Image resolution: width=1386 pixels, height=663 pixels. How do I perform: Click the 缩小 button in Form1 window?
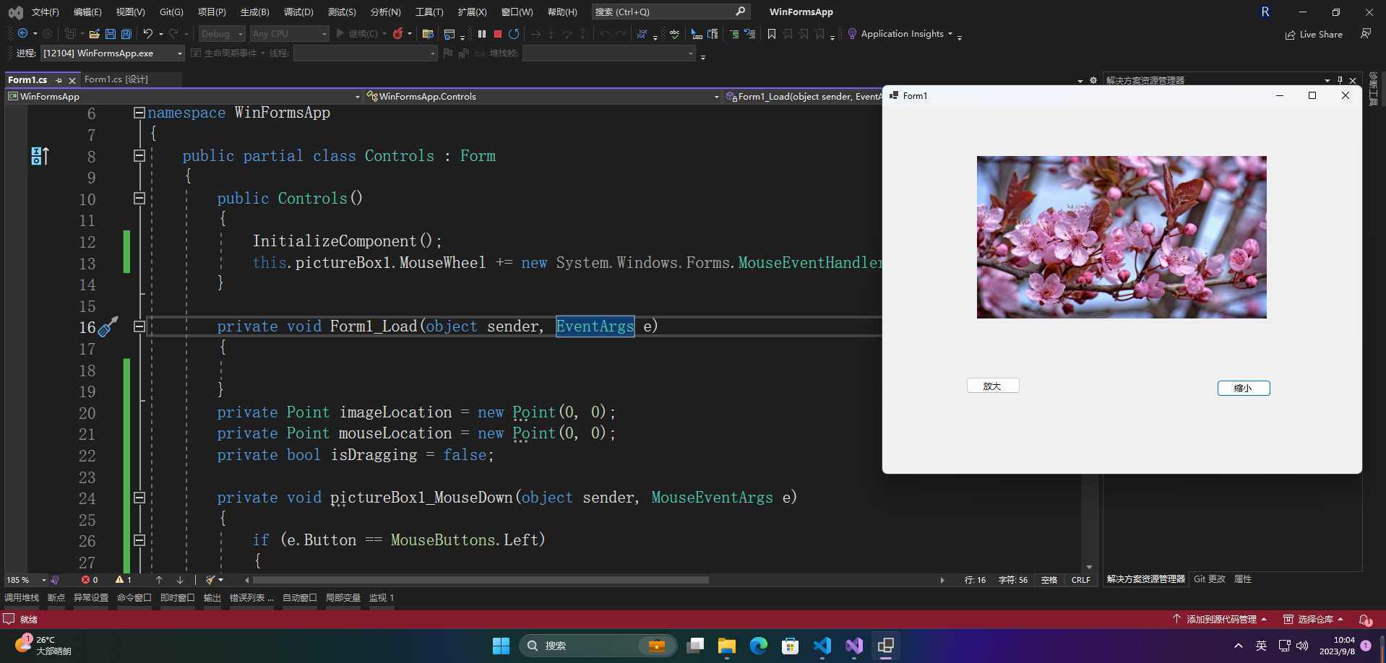pos(1244,389)
